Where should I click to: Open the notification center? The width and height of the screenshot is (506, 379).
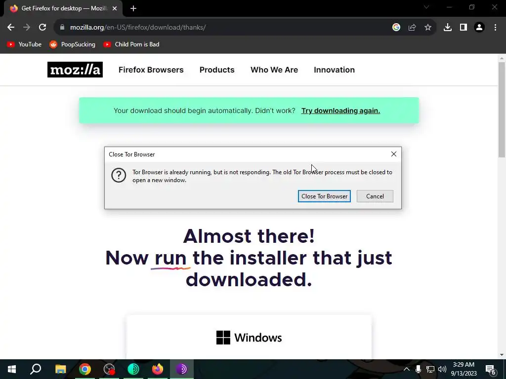[491, 369]
